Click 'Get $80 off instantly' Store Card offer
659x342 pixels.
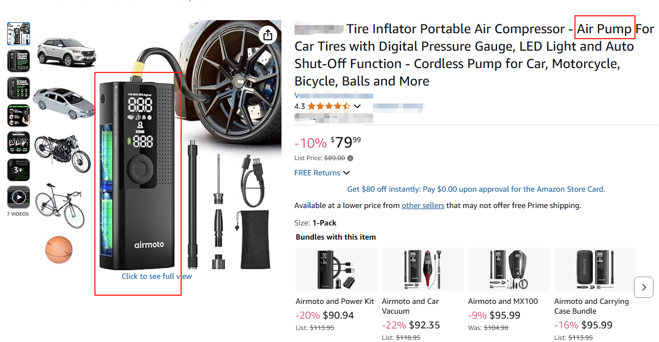(x=476, y=189)
